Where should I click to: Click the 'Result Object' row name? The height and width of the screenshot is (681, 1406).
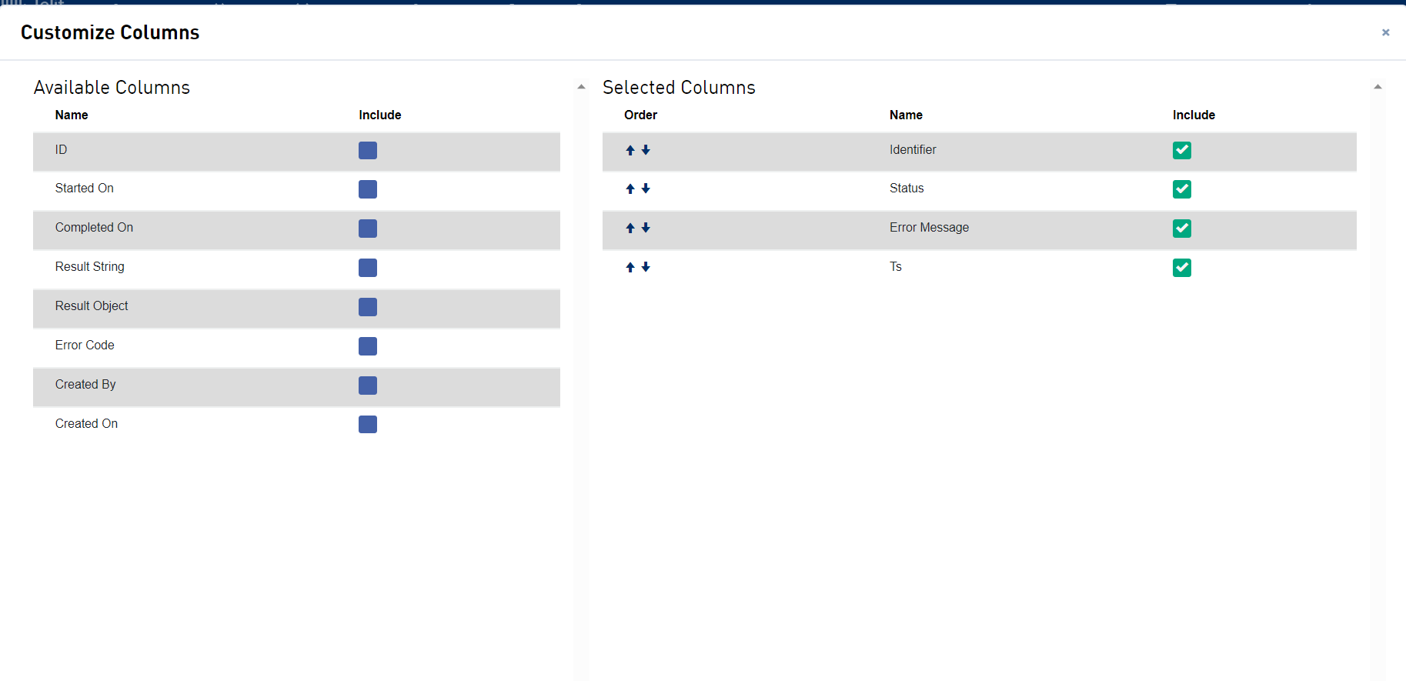pyautogui.click(x=92, y=306)
